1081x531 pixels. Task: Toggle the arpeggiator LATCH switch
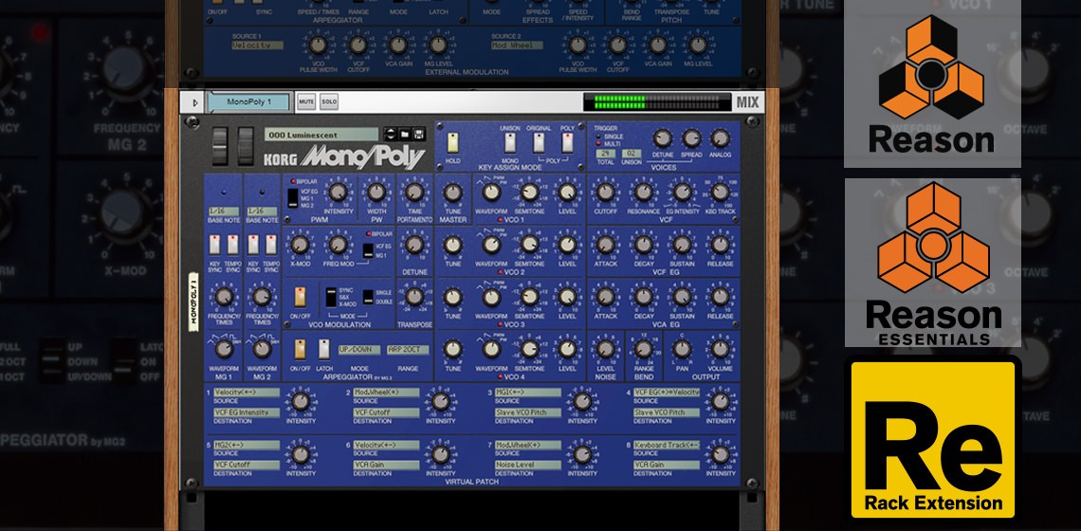[324, 349]
